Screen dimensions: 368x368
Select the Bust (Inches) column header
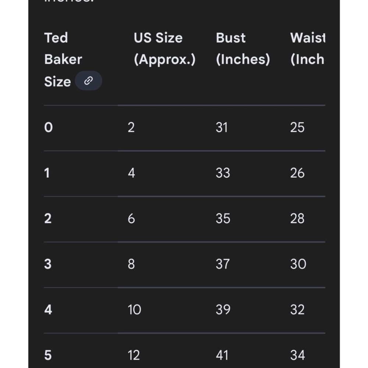pyautogui.click(x=243, y=49)
